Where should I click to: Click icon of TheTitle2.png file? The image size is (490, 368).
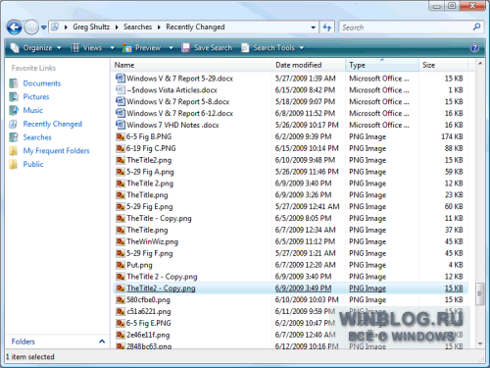(x=121, y=160)
